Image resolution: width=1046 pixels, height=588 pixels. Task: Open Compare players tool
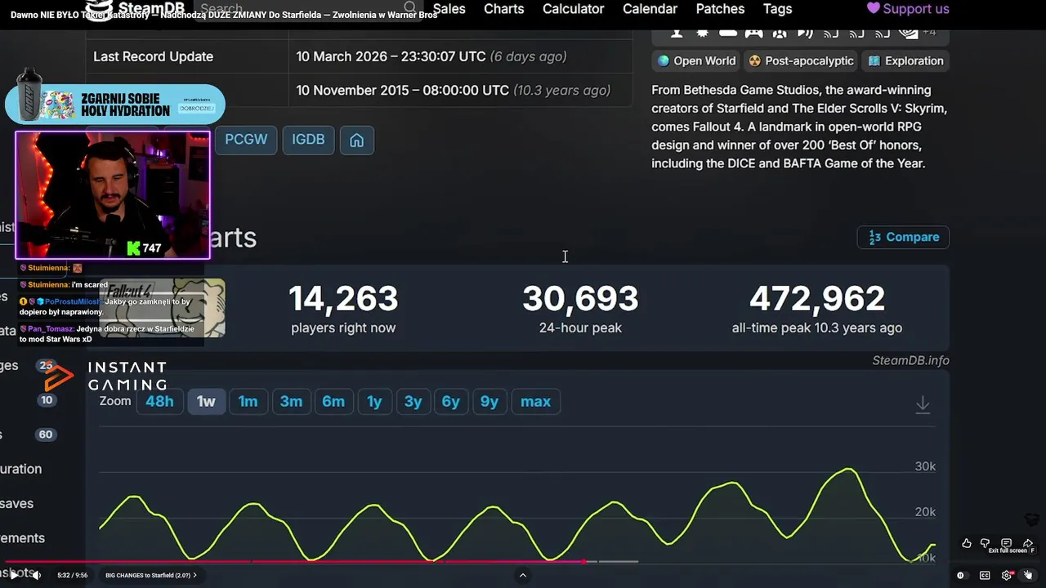pos(903,237)
